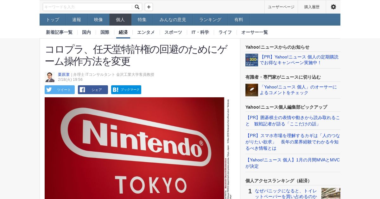This screenshot has width=380, height=199.
Task: Click the ranking number 1 article thumbnail
Action: (331, 193)
